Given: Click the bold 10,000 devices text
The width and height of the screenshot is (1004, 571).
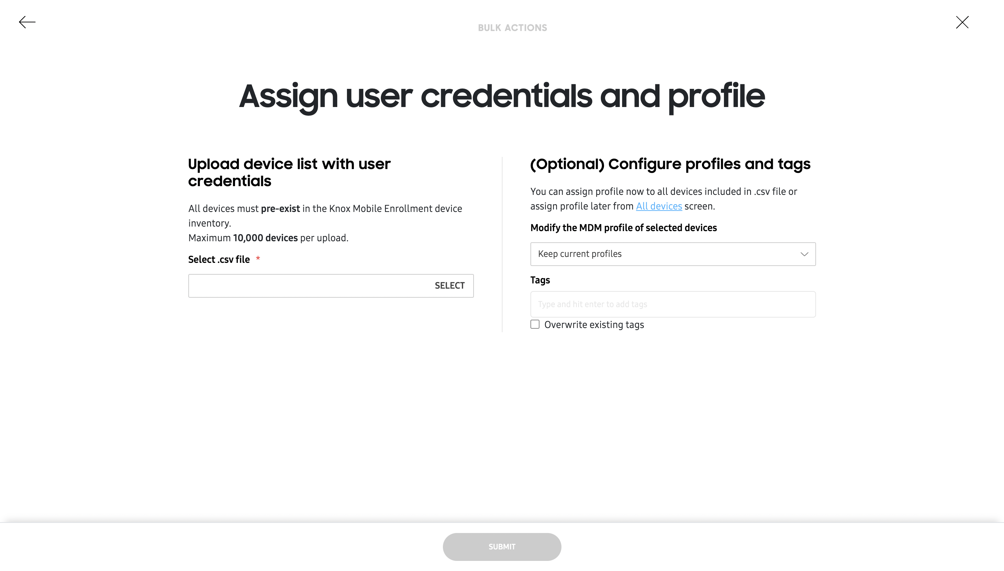Looking at the screenshot, I should 265,238.
